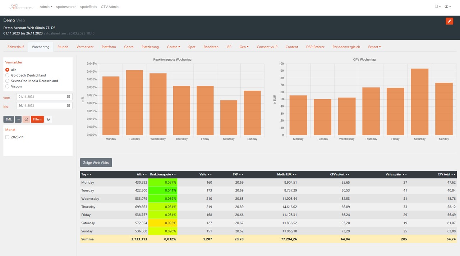Open the Geräte tab dropdown
This screenshot has width=460, height=256.
[x=173, y=47]
